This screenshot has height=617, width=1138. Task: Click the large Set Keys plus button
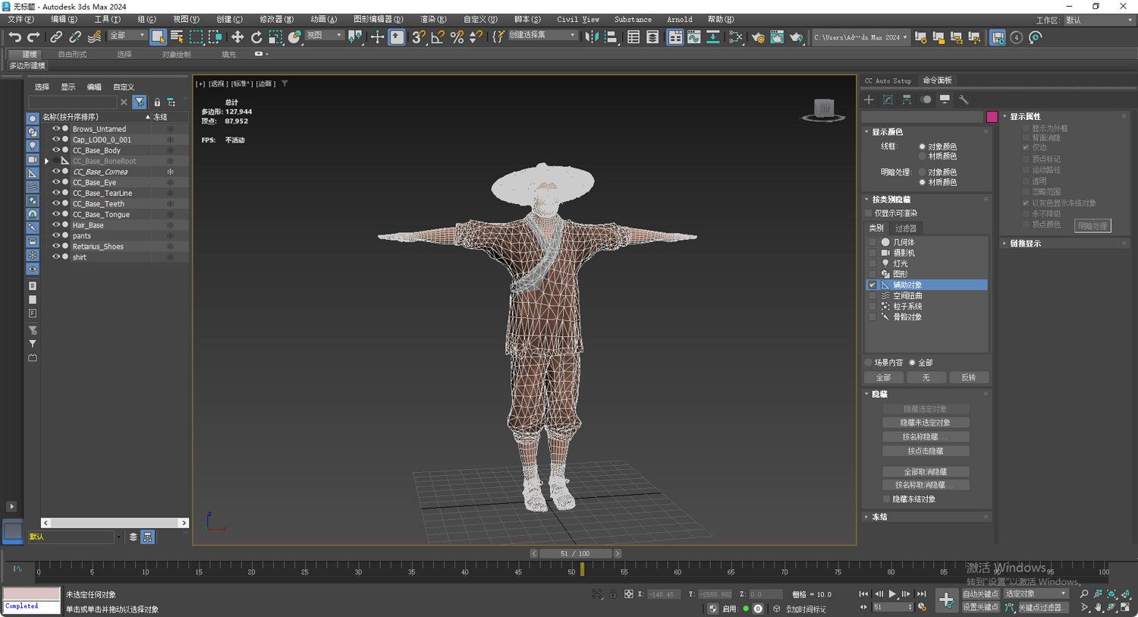click(x=946, y=600)
